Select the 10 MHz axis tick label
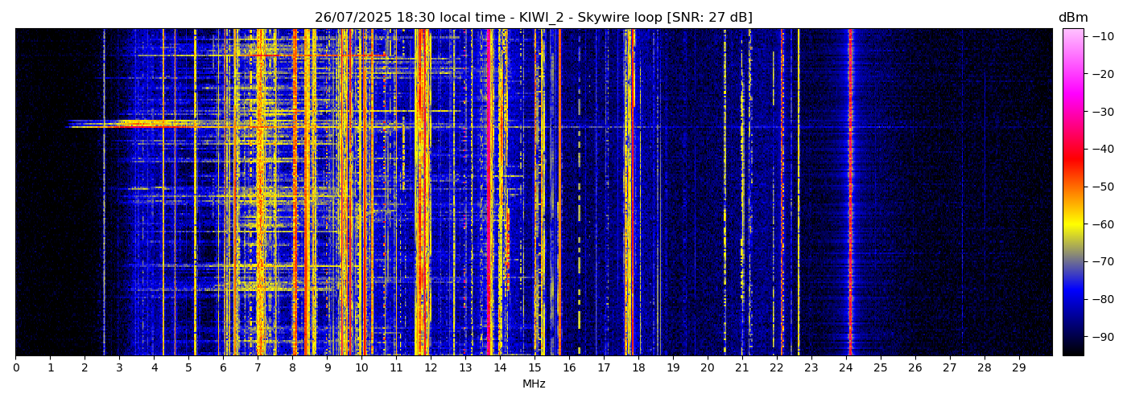The width and height of the screenshot is (1127, 402). pyautogui.click(x=361, y=368)
